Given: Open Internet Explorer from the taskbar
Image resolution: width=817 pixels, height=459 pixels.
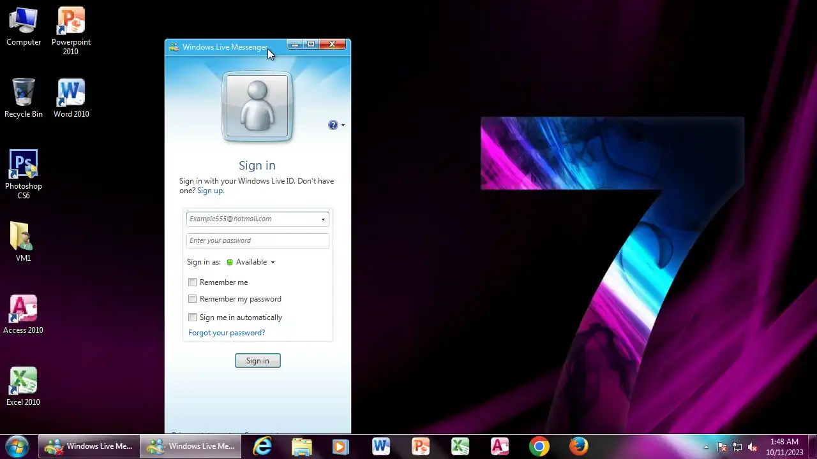Looking at the screenshot, I should (x=262, y=446).
